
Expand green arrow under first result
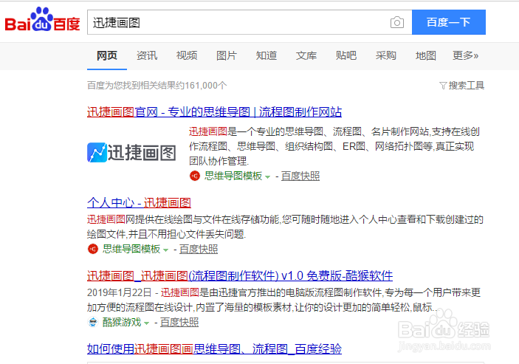click(267, 176)
